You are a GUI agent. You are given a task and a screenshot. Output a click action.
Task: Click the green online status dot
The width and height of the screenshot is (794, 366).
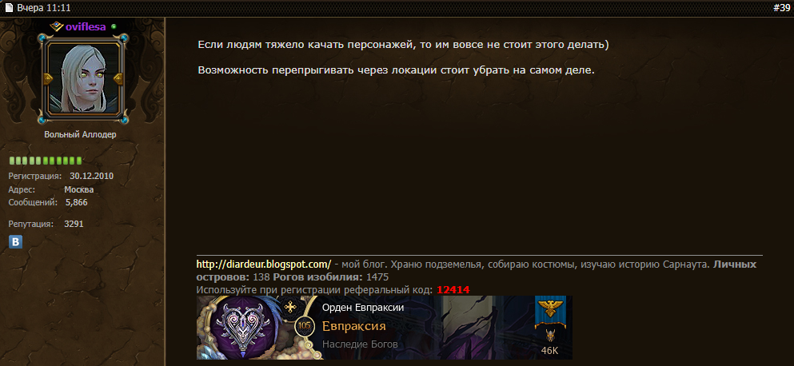click(x=114, y=26)
